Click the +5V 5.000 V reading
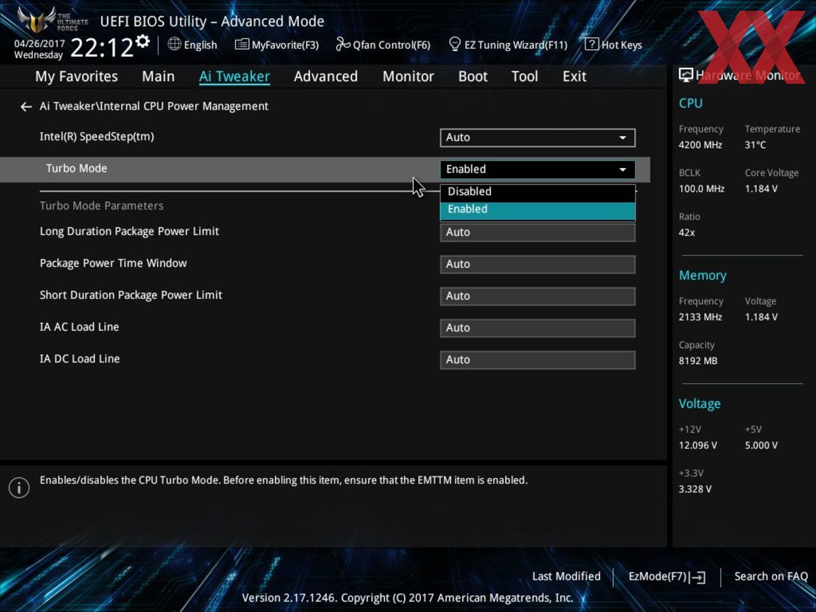The width and height of the screenshot is (816, 612). (761, 446)
